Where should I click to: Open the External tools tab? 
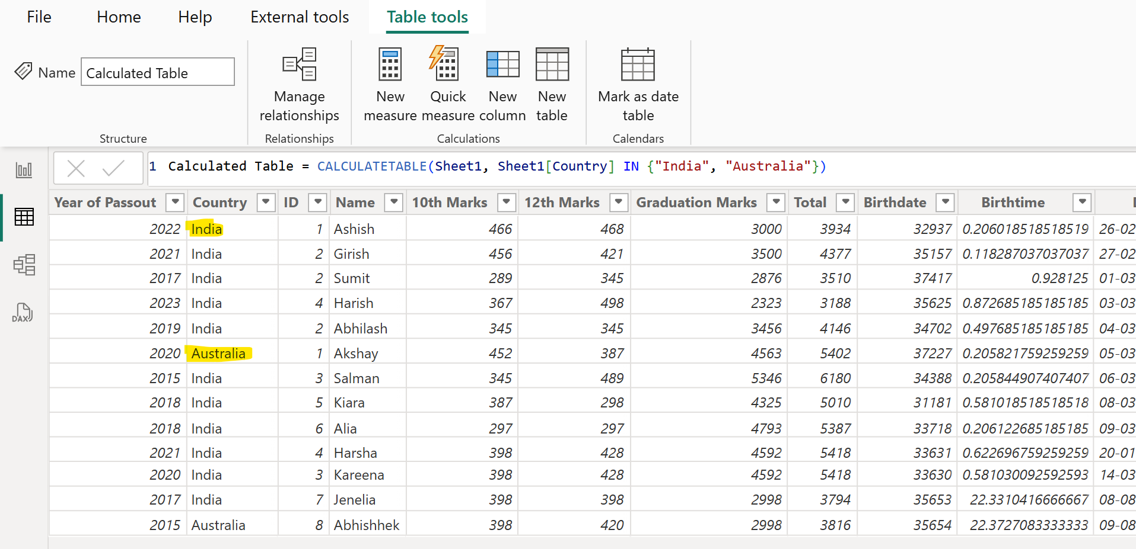[x=300, y=17]
